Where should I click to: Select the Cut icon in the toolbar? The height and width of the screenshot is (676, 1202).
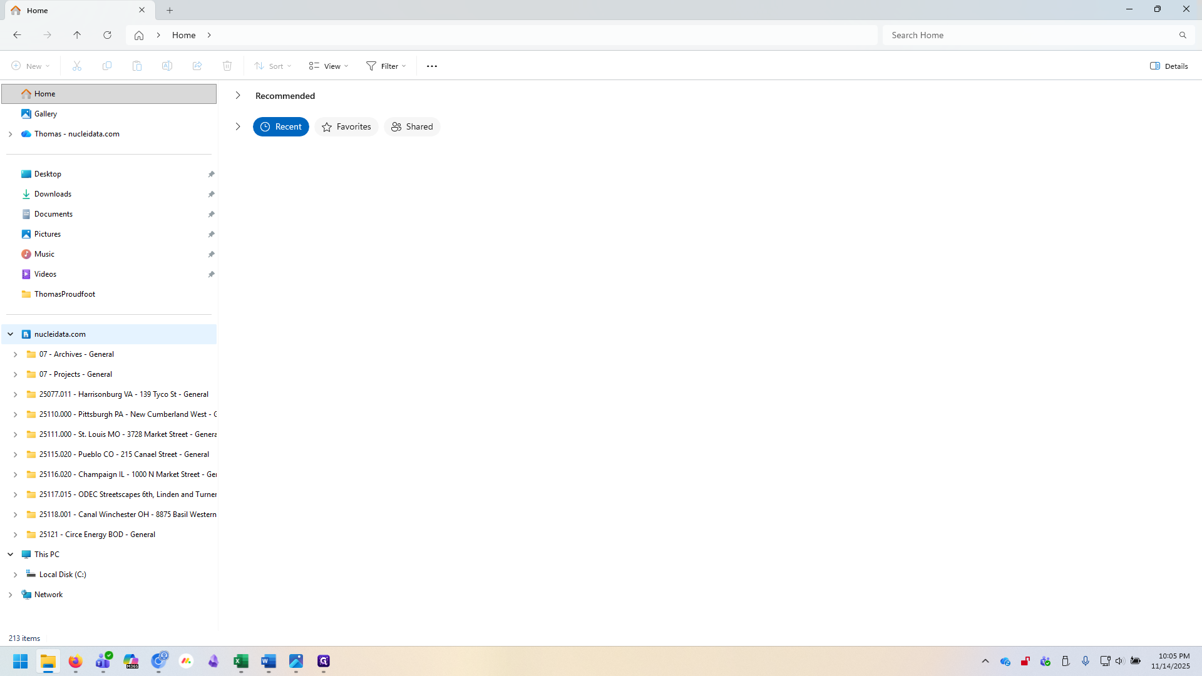pyautogui.click(x=76, y=66)
